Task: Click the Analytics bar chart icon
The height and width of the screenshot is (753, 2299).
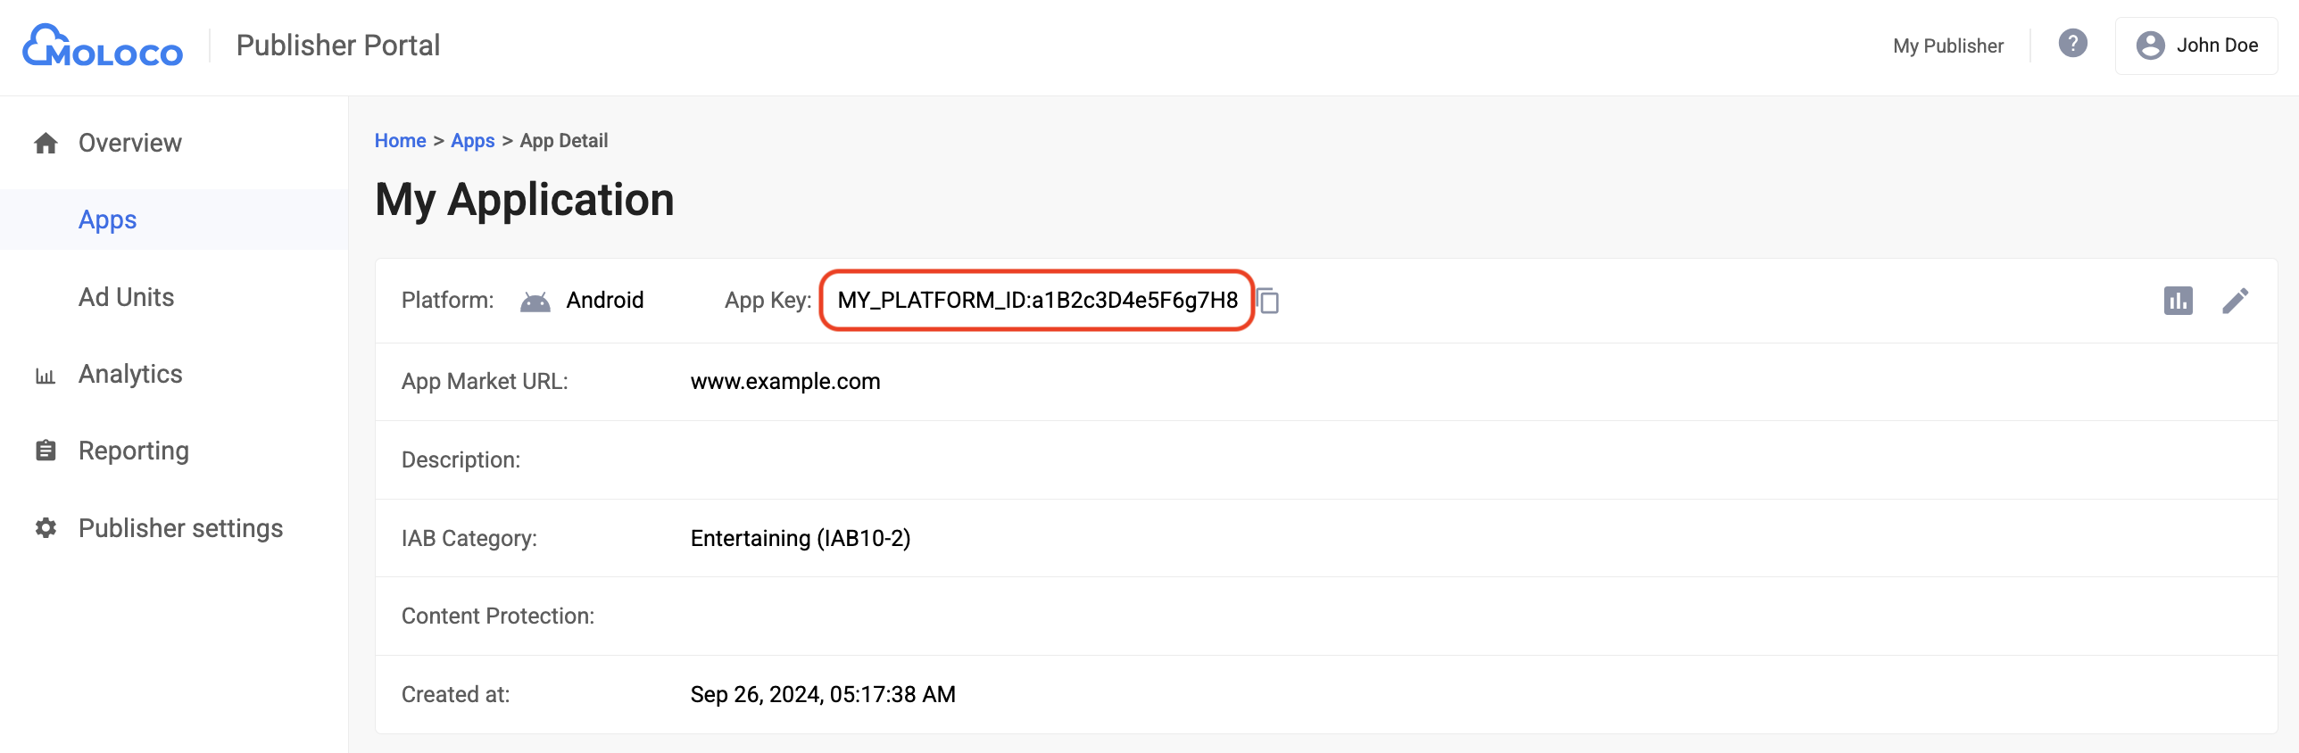Action: (x=46, y=375)
